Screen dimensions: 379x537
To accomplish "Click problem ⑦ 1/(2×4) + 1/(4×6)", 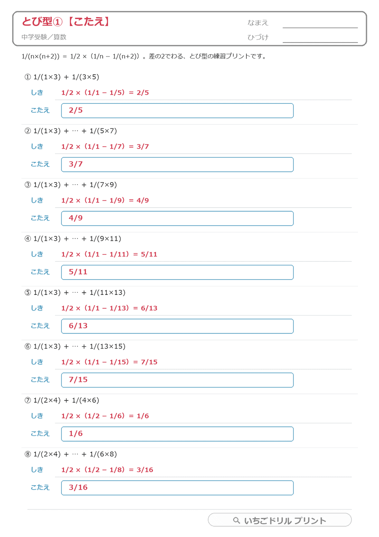I will coord(62,401).
